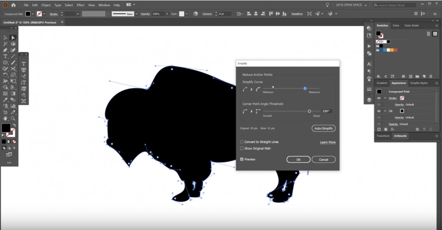Open the File menu
Image resolution: width=442 pixels, height=230 pixels.
[26, 5]
